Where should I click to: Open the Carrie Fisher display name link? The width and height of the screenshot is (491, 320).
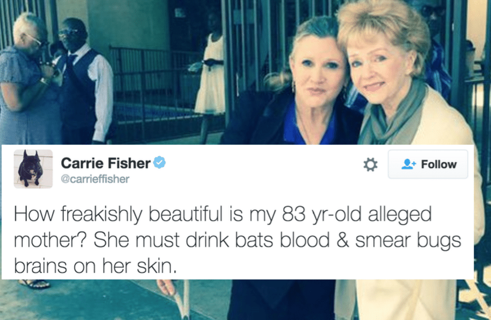tap(105, 163)
